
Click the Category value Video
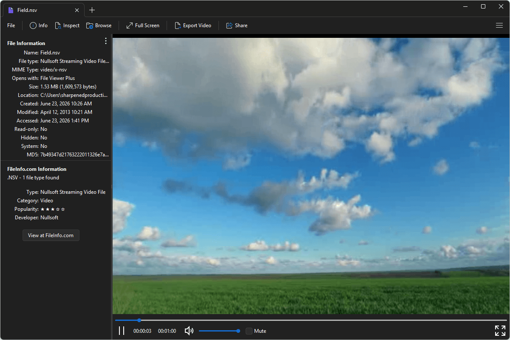[x=47, y=201]
